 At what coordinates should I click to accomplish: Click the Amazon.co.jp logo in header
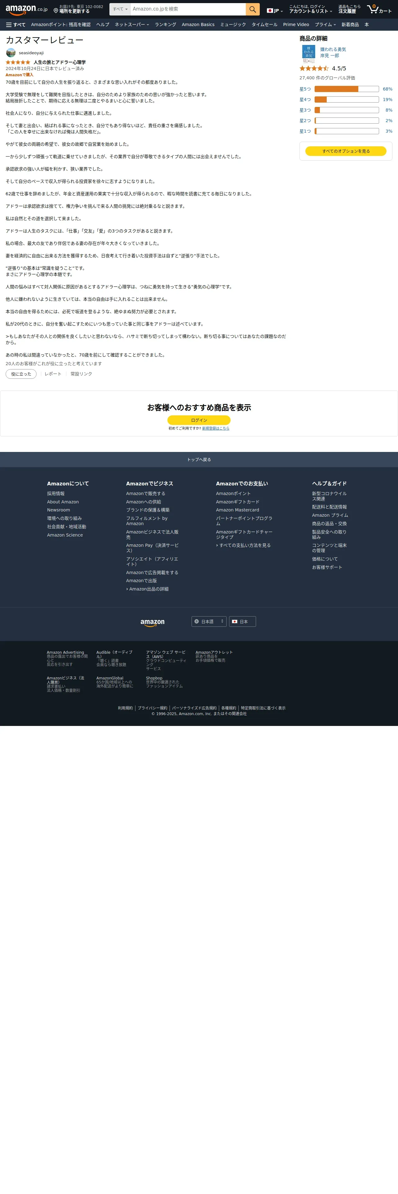(x=26, y=10)
